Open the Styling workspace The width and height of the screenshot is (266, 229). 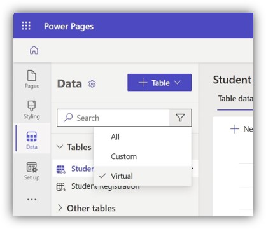[x=32, y=110]
